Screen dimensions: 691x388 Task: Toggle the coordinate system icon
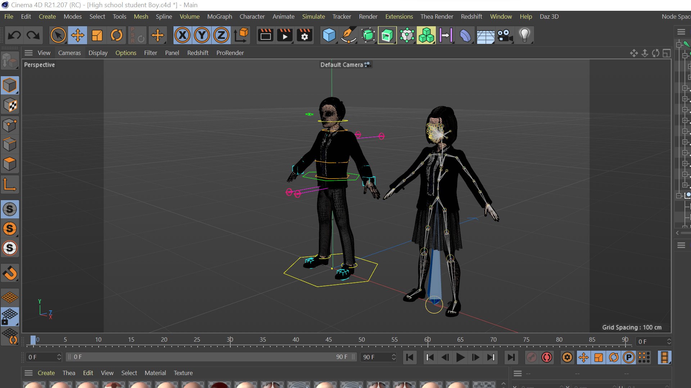coord(241,35)
